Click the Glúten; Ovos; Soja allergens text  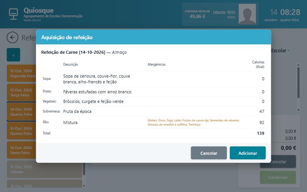[193, 122]
